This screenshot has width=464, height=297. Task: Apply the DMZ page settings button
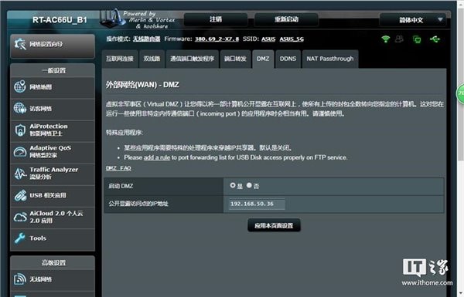(x=274, y=225)
